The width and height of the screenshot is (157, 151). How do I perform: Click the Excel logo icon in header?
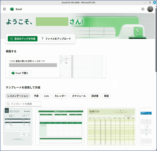[12, 9]
